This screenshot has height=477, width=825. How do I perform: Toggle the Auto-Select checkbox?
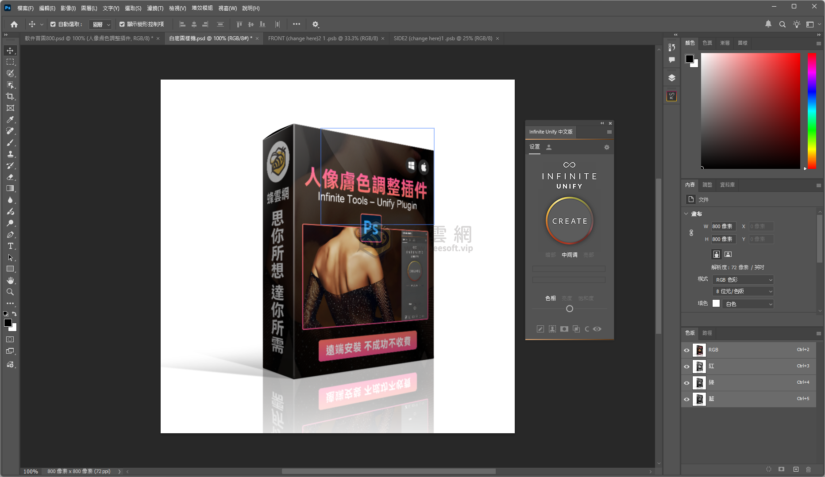coord(53,24)
